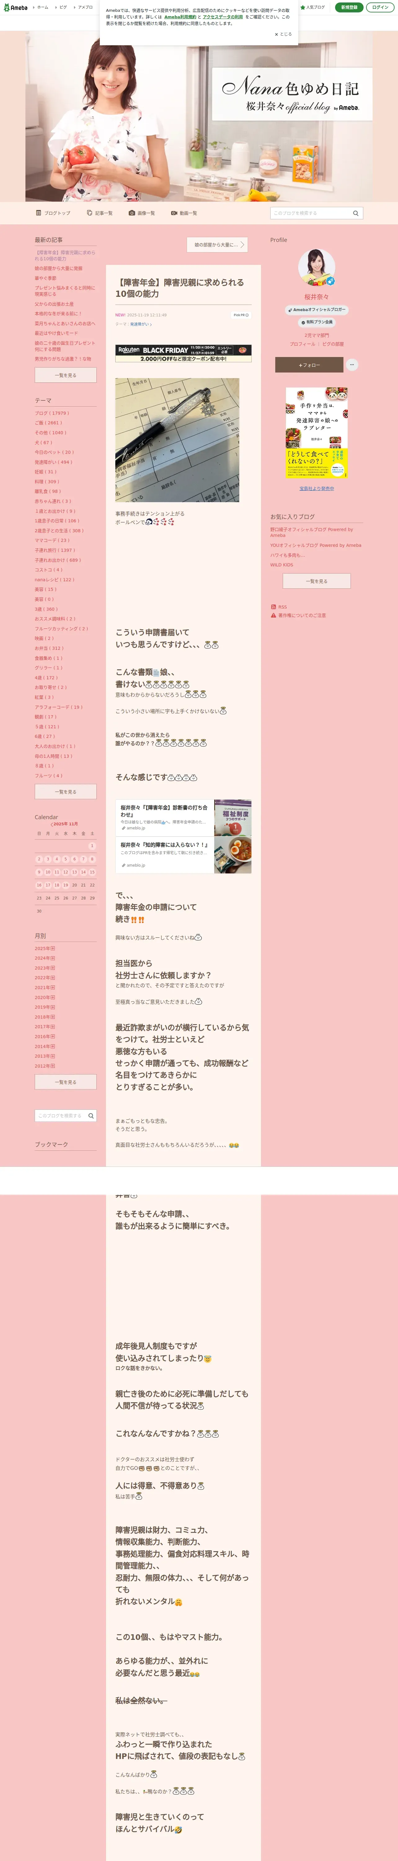Open the 画像一覧 tab
Image resolution: width=398 pixels, height=1861 pixels.
point(142,213)
